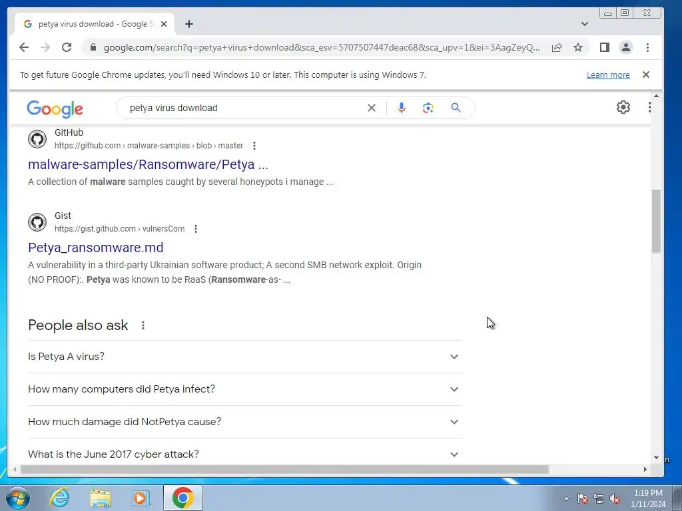Open malware-samples/Ransomware/Petya result link
This screenshot has width=682, height=511.
coord(148,164)
